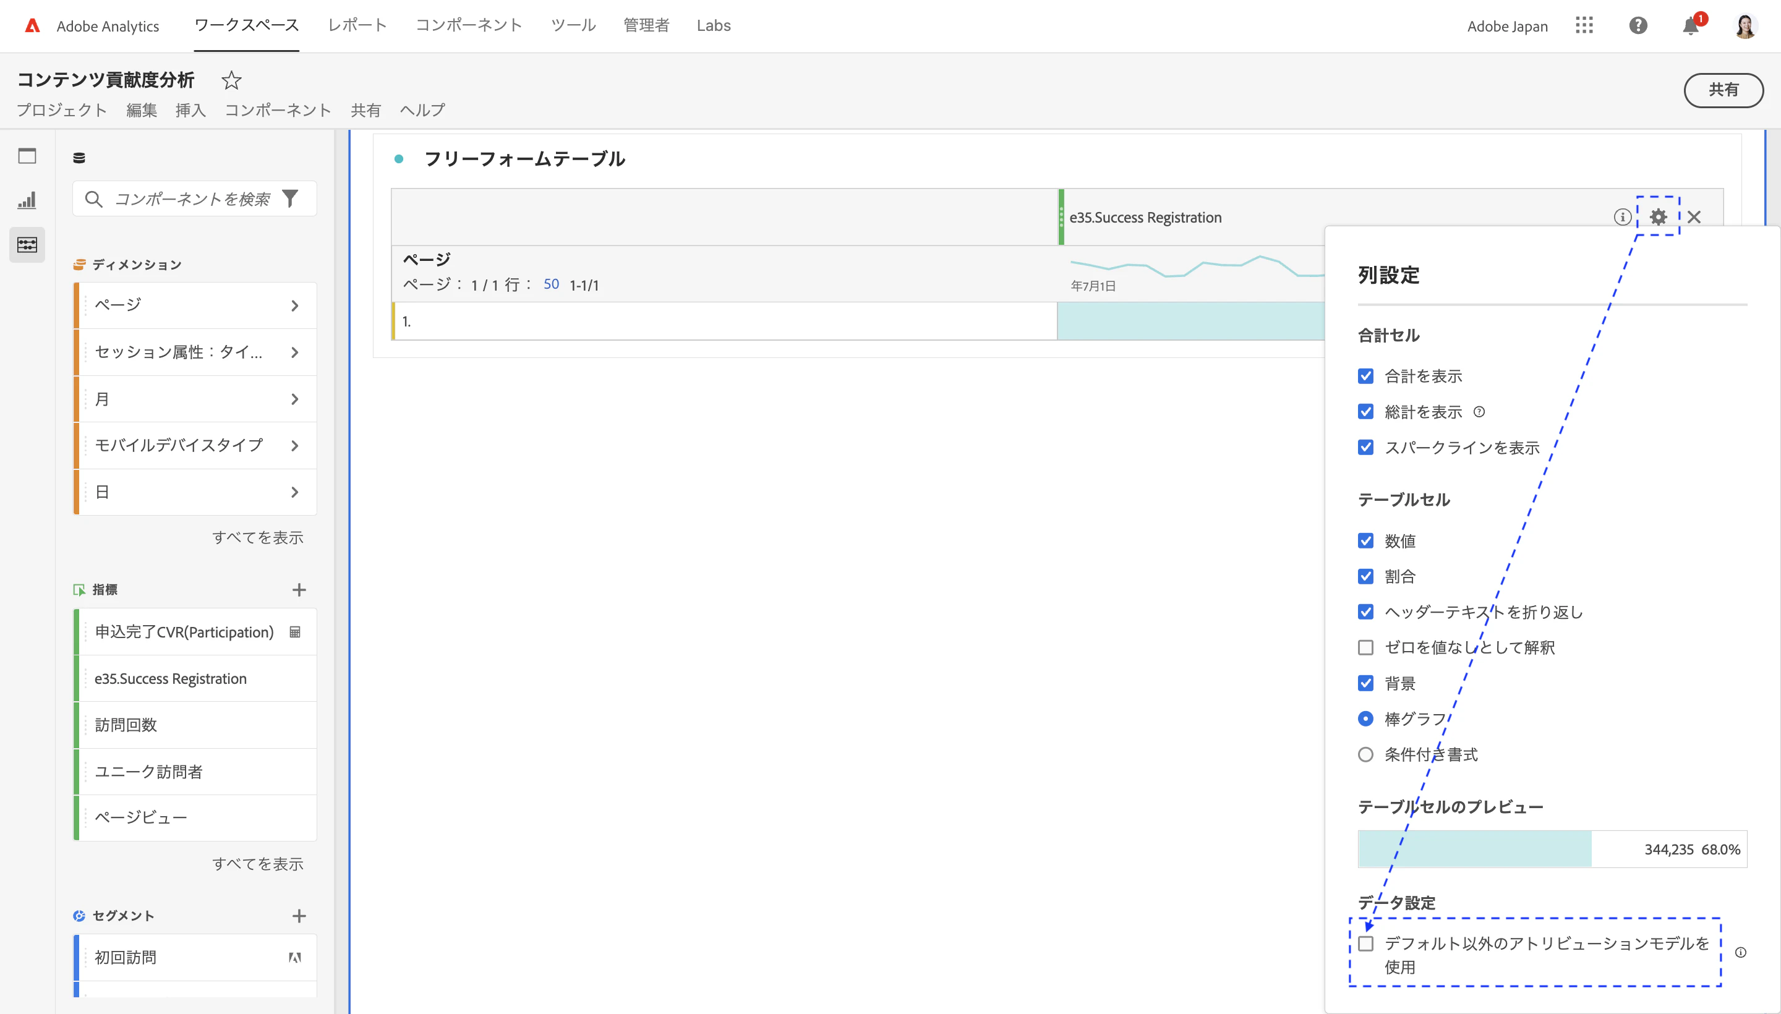Open the ワークスペース tab

247,25
